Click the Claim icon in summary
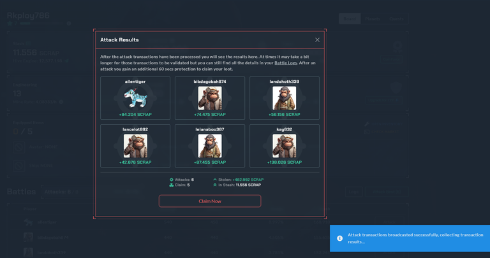The width and height of the screenshot is (490, 258). coord(171,185)
